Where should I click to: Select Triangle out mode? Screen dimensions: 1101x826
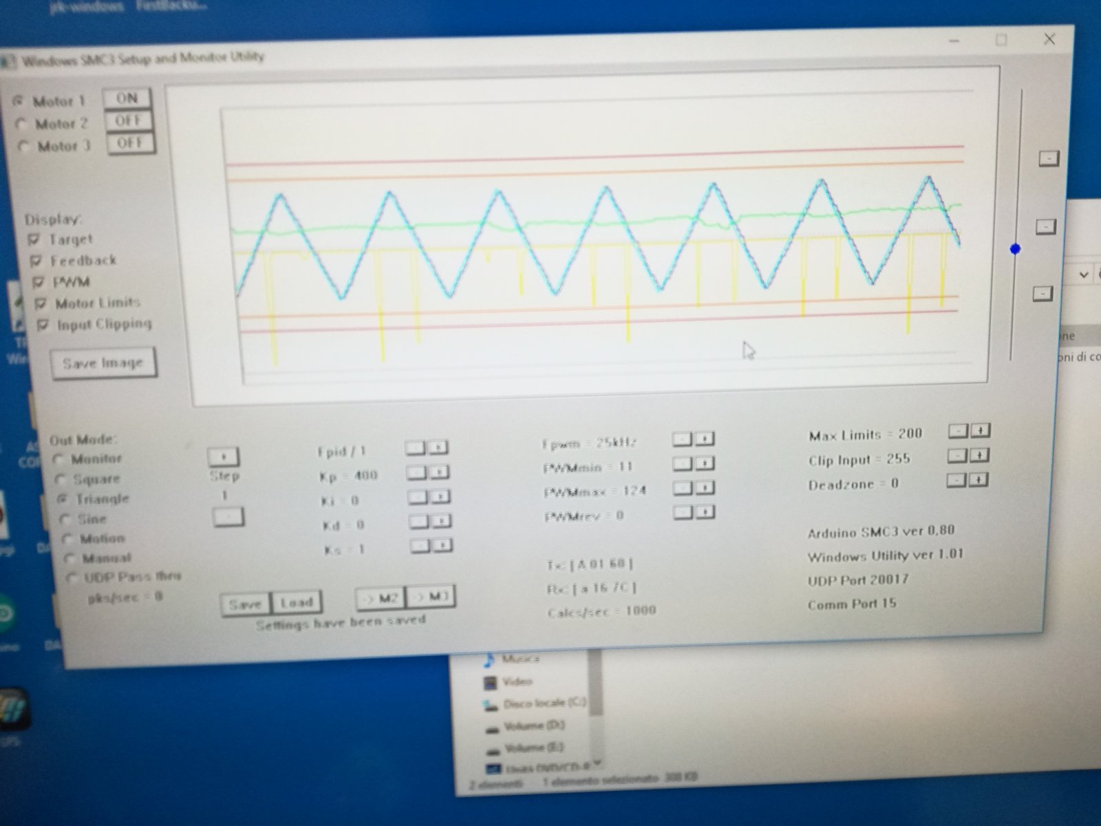tap(63, 499)
